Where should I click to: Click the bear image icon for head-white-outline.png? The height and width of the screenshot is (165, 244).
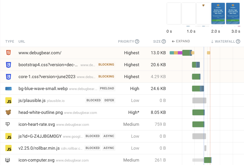coord(8,112)
